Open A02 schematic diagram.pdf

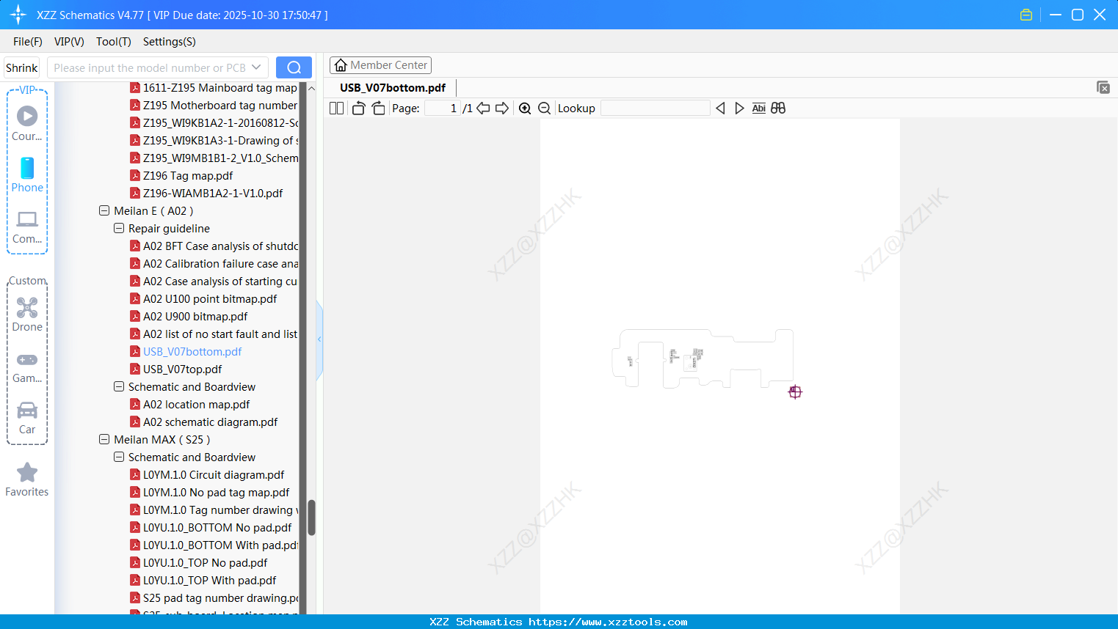pos(210,422)
